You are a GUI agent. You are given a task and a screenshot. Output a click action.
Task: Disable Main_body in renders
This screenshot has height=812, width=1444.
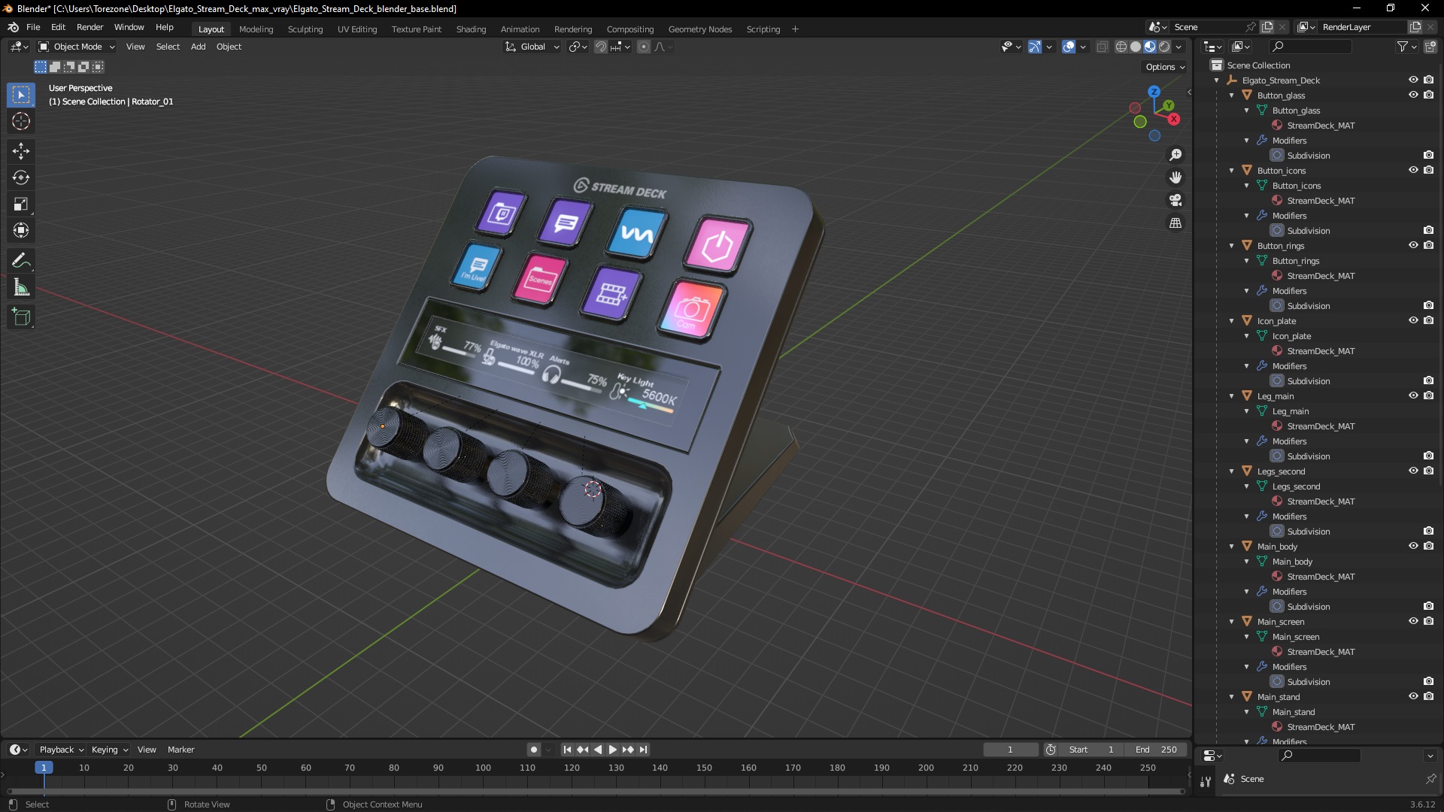coord(1428,546)
